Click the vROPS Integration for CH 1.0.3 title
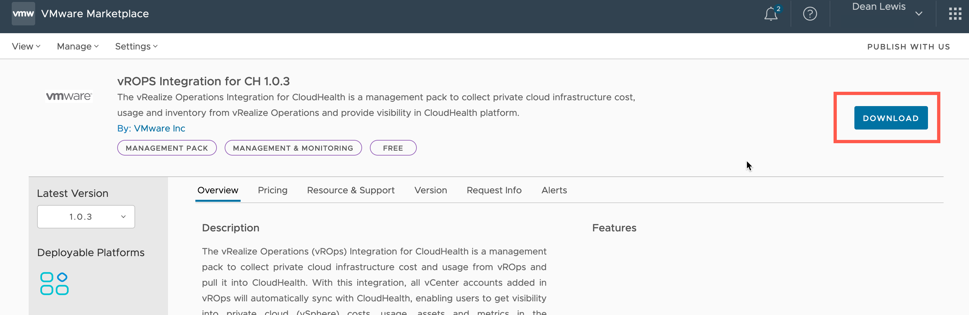The height and width of the screenshot is (315, 969). (203, 81)
